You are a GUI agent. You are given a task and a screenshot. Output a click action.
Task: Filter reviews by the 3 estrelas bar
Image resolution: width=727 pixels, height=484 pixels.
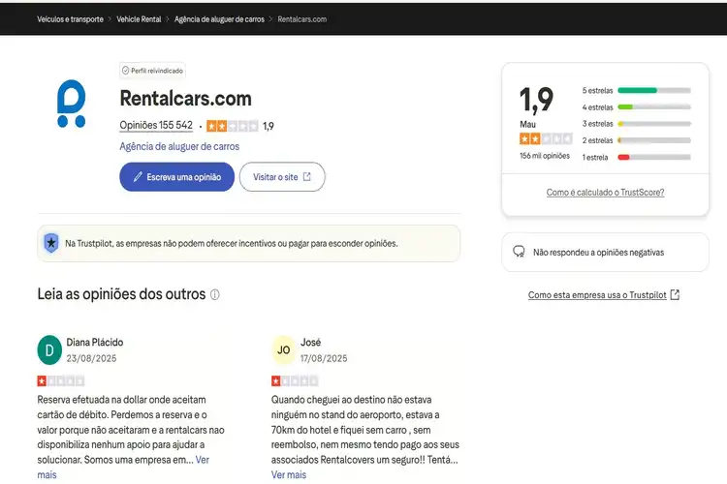(x=637, y=124)
